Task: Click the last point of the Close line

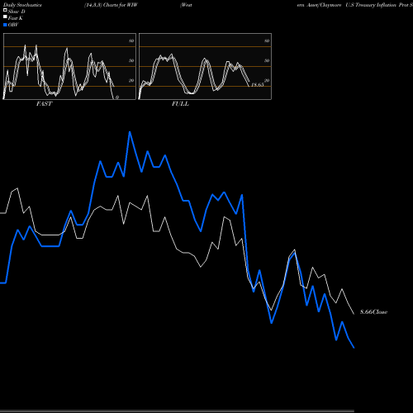Action: [354, 314]
